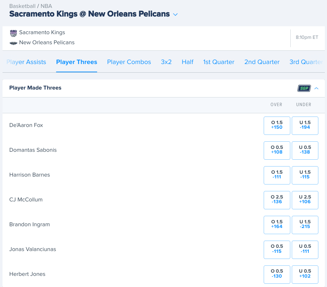The width and height of the screenshot is (327, 287).
Task: Click the Sacramento Kings team logo
Action: coord(13,33)
